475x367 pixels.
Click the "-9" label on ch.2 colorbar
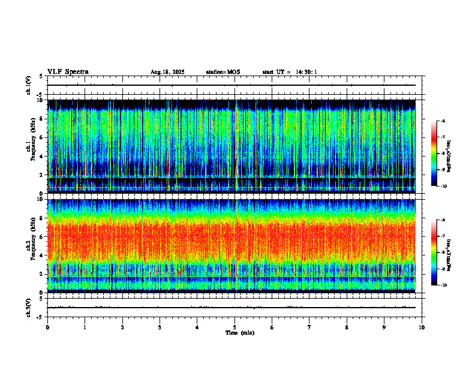click(443, 269)
